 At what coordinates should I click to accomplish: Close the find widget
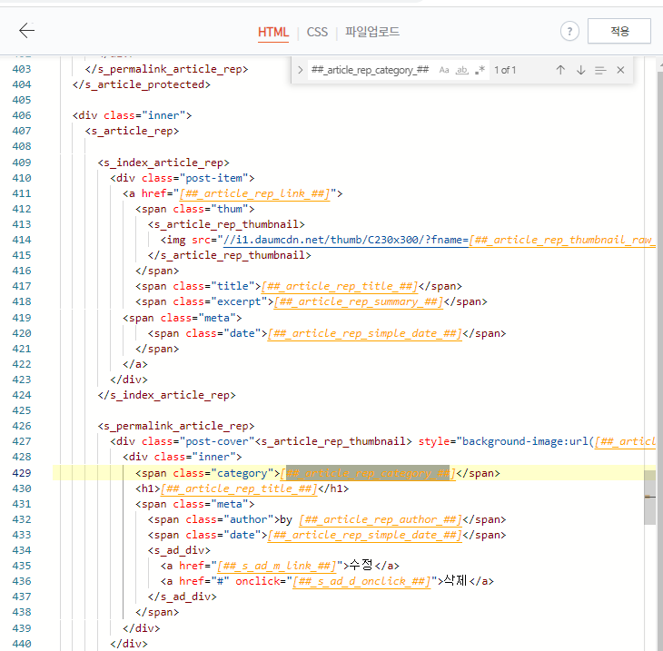(x=620, y=70)
